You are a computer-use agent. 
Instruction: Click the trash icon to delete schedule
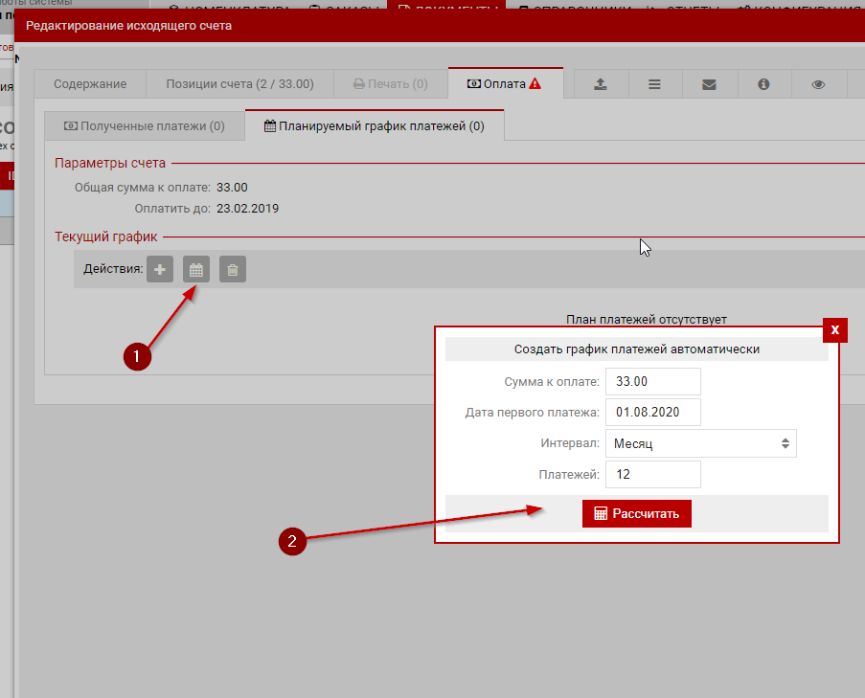coord(233,269)
